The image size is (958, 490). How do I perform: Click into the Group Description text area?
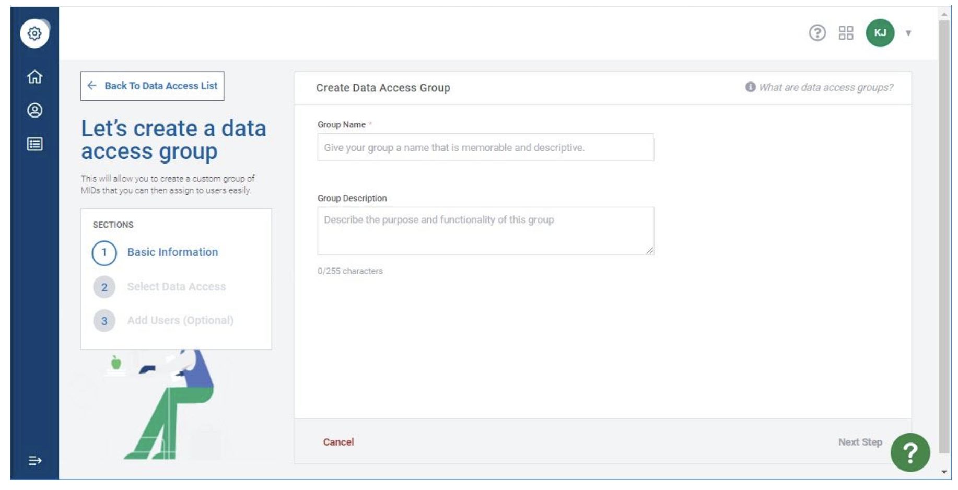click(x=485, y=231)
